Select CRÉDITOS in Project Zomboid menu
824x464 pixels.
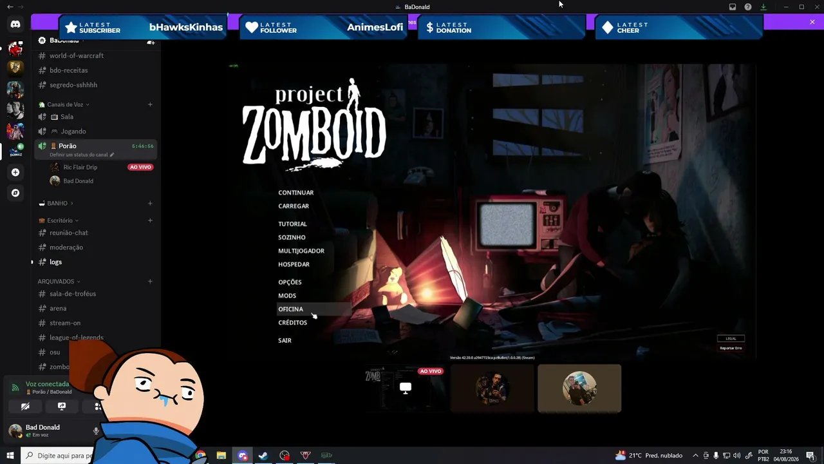(293, 323)
